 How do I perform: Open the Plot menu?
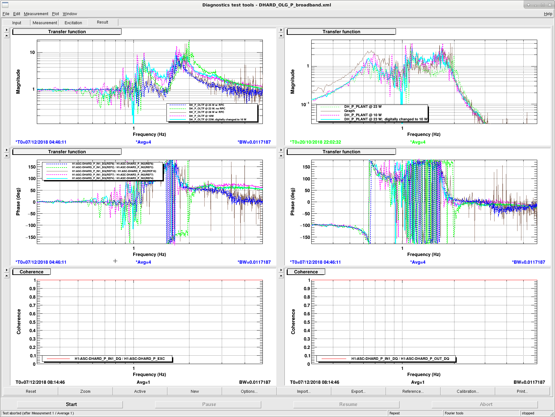pyautogui.click(x=56, y=14)
